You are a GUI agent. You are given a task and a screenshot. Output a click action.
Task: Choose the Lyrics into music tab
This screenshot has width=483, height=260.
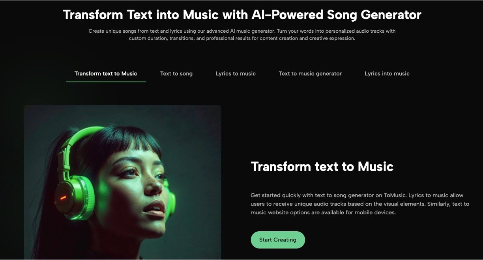pos(387,74)
